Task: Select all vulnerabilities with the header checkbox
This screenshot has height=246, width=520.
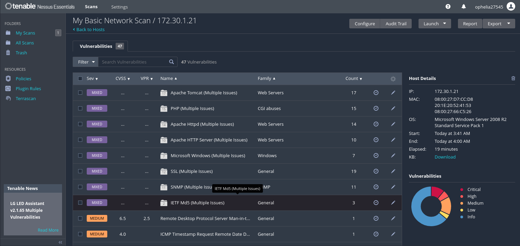Action: tap(80, 78)
